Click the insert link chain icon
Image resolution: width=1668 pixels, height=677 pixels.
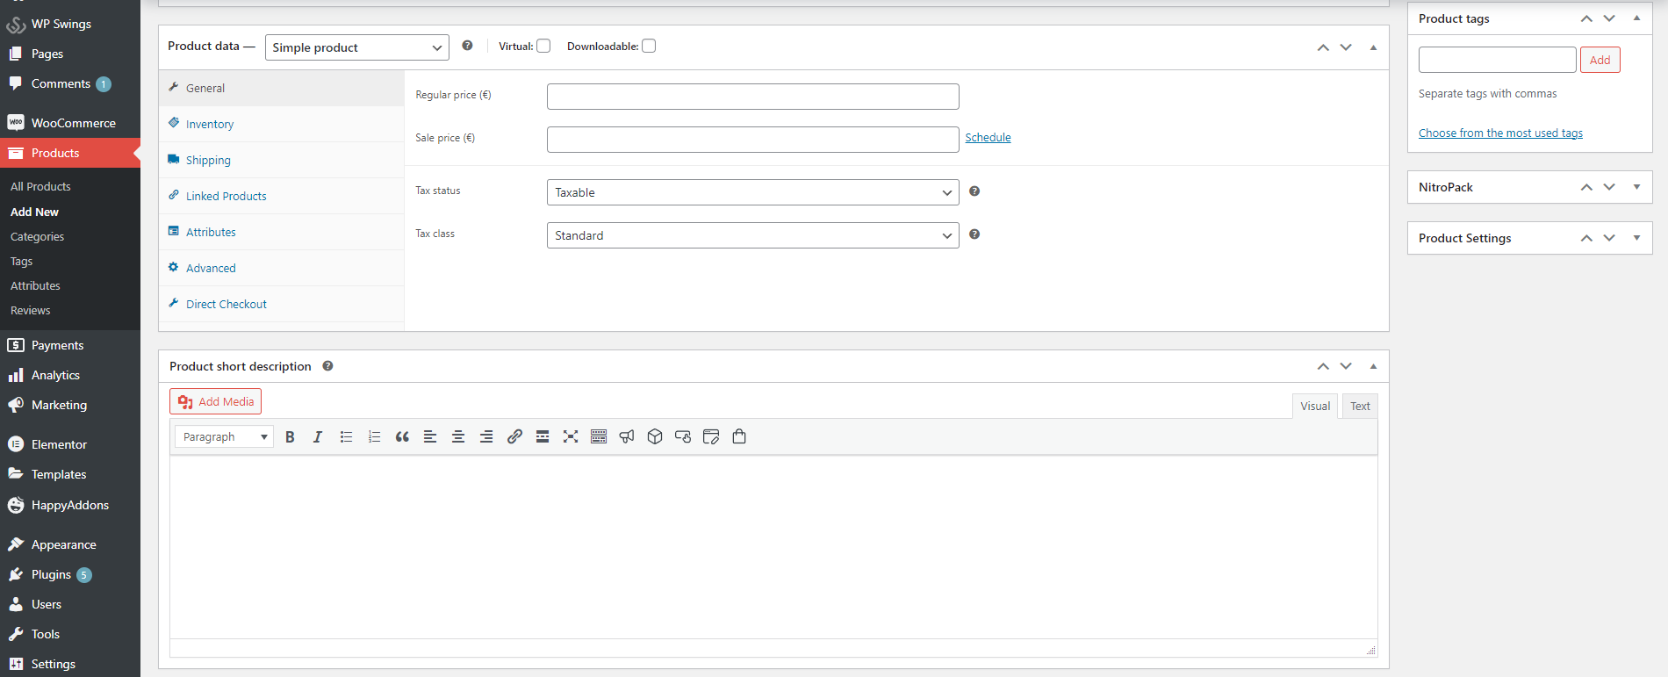(514, 437)
